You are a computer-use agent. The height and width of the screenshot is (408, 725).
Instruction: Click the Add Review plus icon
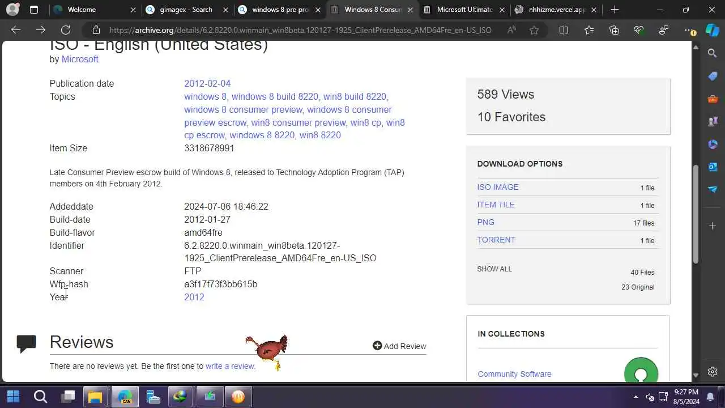click(x=377, y=346)
